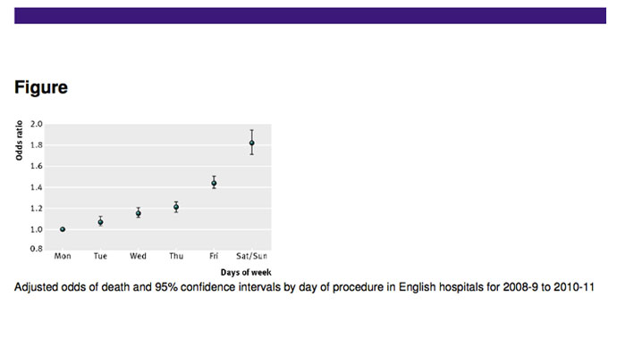
Task: Click the Monday data point marker
Action: (x=63, y=229)
